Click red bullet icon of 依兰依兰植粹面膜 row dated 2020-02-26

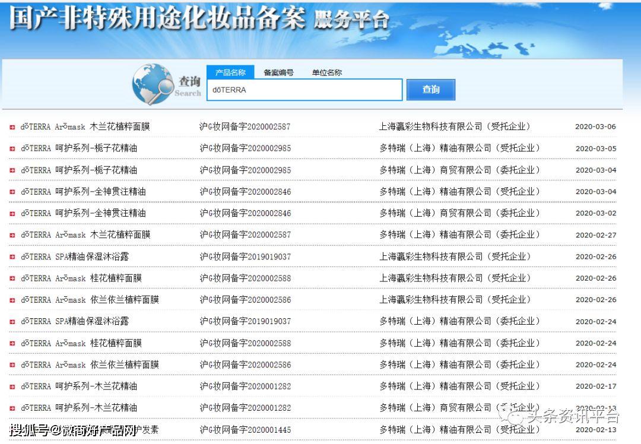point(12,300)
